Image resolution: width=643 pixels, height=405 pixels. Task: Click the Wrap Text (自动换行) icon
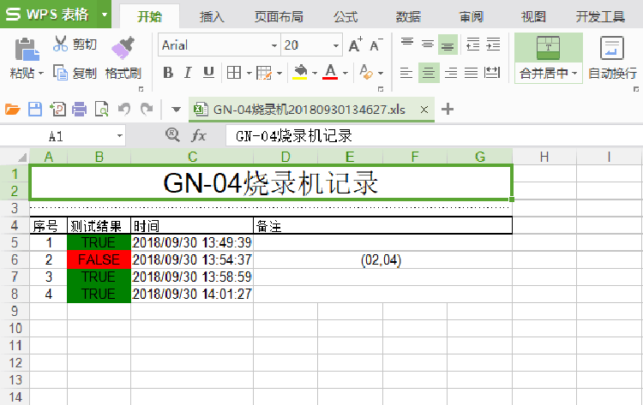click(x=611, y=48)
